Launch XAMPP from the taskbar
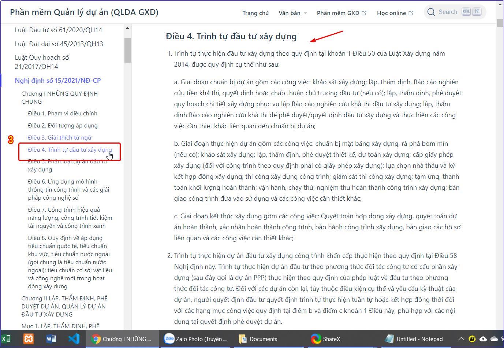The image size is (504, 348). (x=29, y=339)
